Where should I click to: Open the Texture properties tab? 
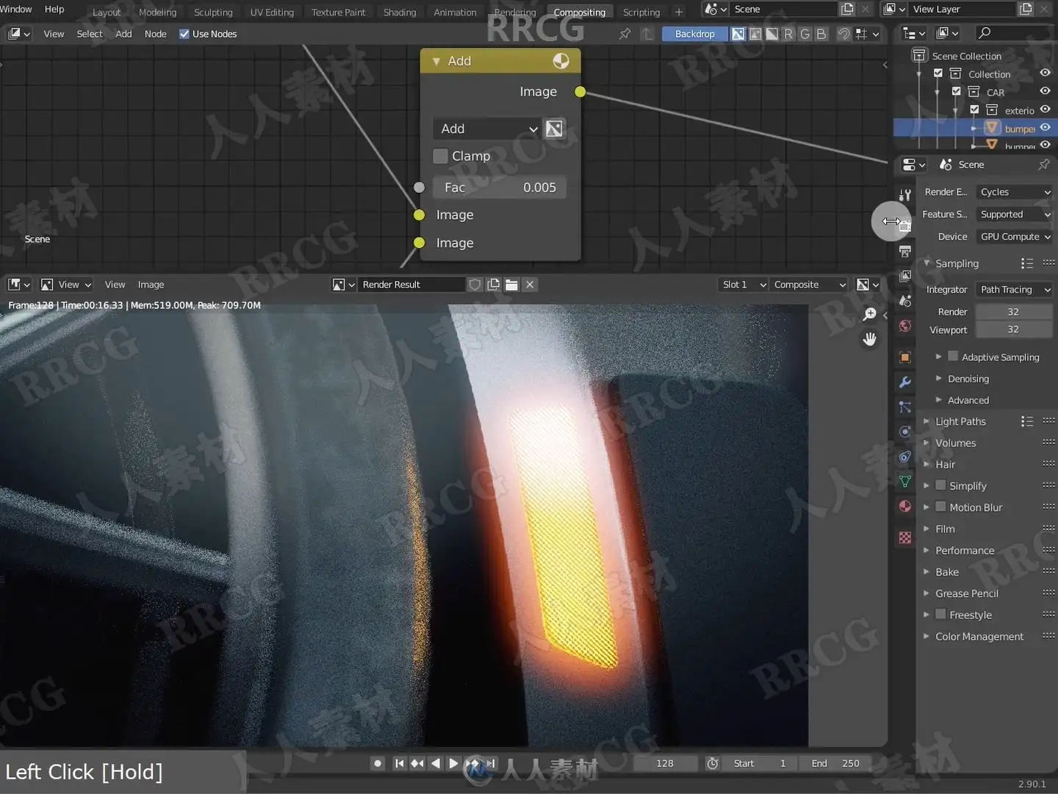[x=905, y=538]
